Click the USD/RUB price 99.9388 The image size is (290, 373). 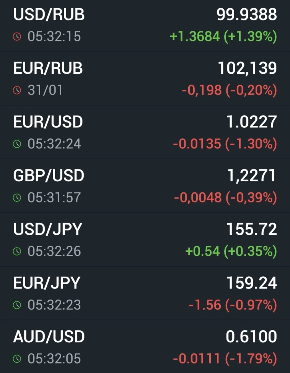[246, 15]
